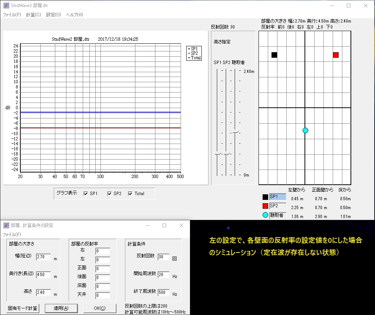Click the 高さ height input field
375x315 pixels.
pyautogui.click(x=43, y=292)
